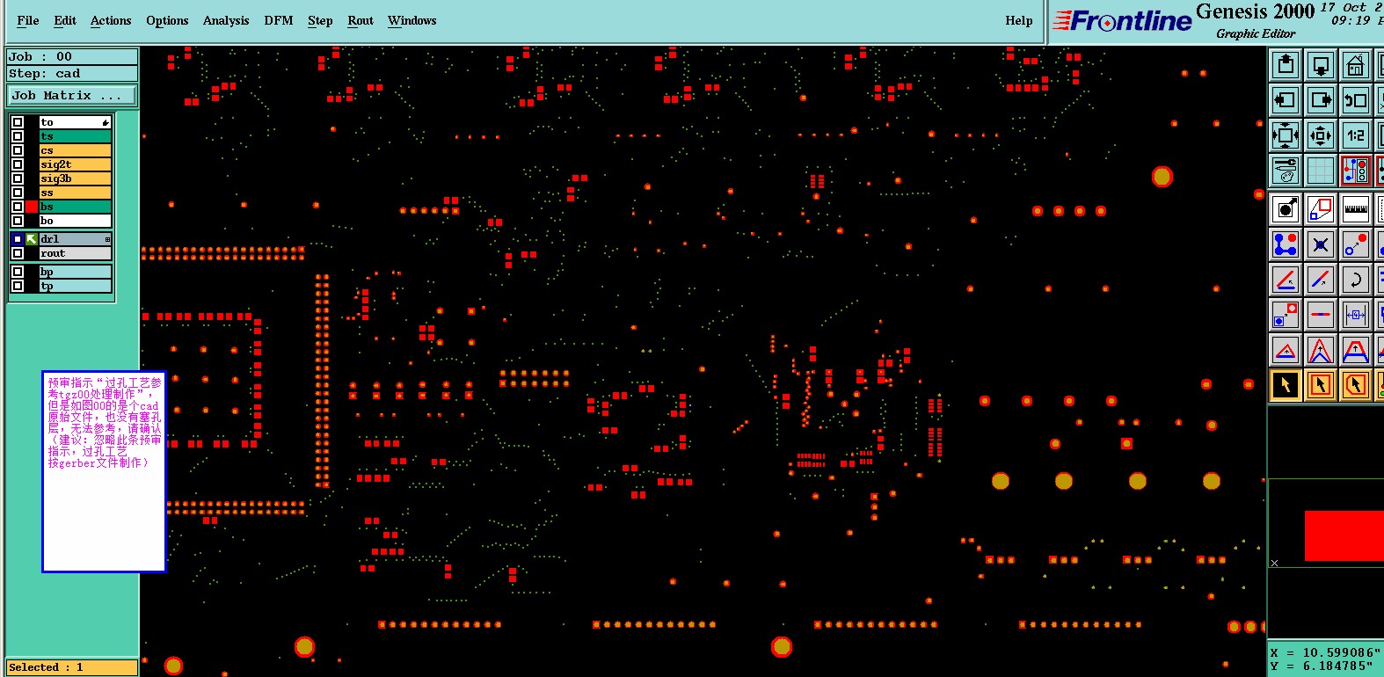Toggle the checkbox for layer cs

(x=18, y=150)
